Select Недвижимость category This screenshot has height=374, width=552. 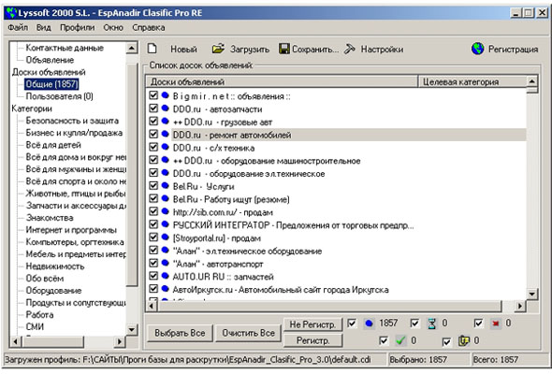click(x=55, y=266)
